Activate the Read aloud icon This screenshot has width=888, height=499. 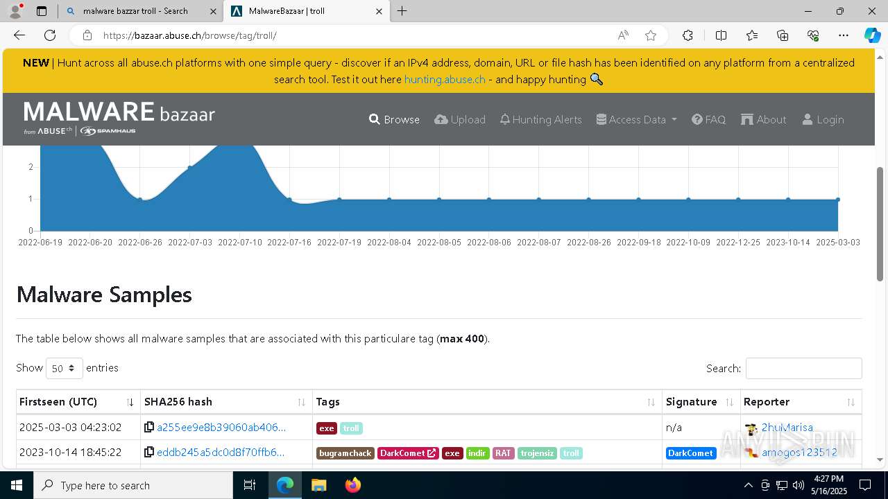point(623,35)
